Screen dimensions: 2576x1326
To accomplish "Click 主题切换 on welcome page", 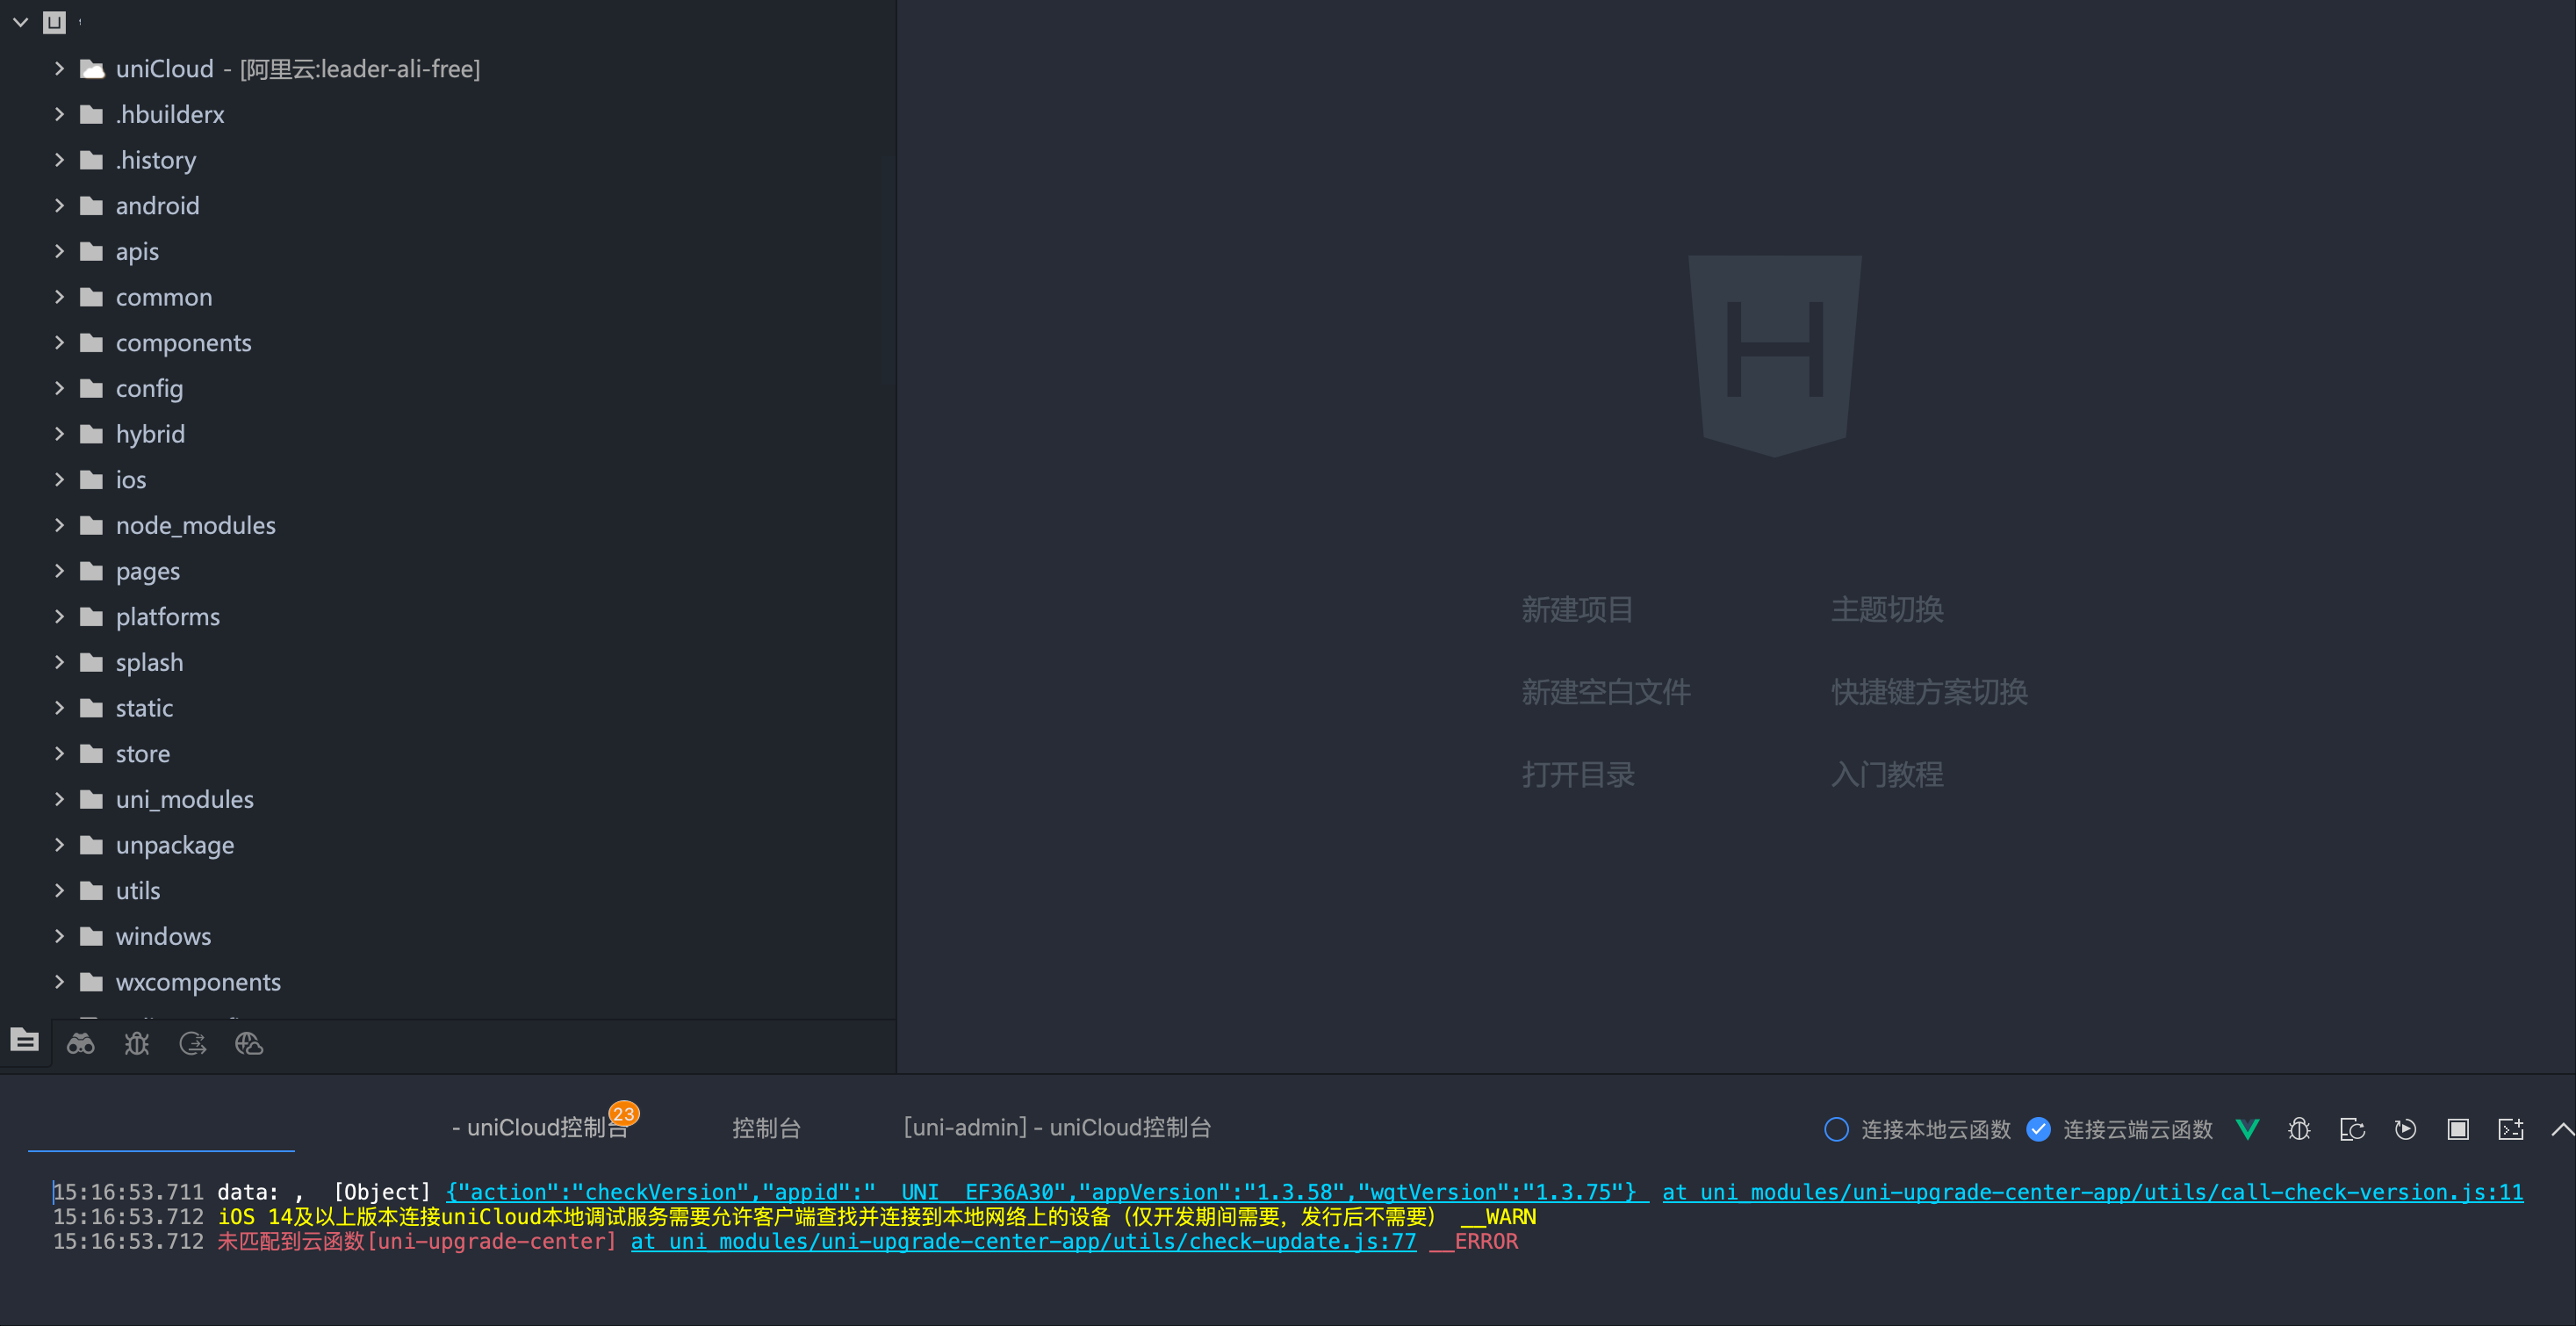I will point(1887,609).
